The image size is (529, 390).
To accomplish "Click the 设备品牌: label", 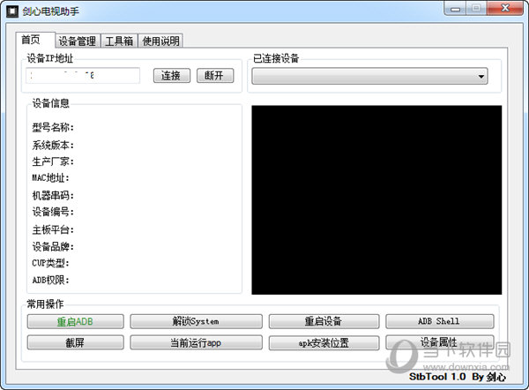I will [53, 247].
